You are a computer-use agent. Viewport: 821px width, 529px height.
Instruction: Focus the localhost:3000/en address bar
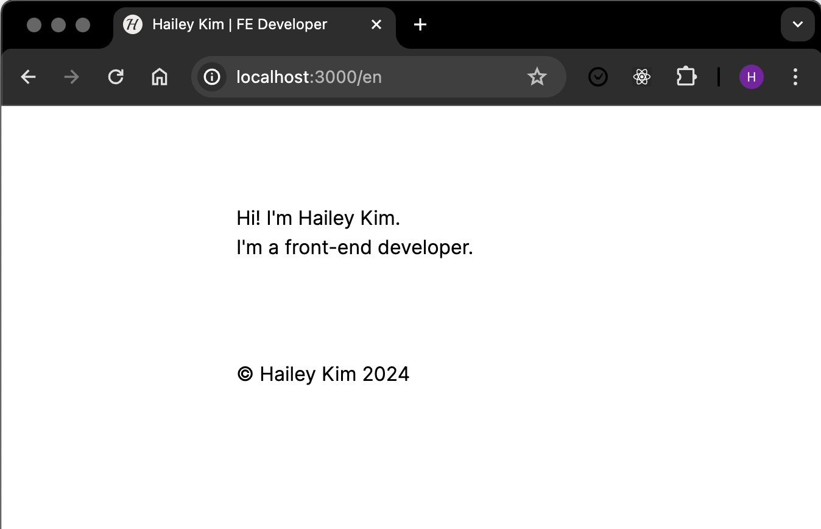point(378,77)
